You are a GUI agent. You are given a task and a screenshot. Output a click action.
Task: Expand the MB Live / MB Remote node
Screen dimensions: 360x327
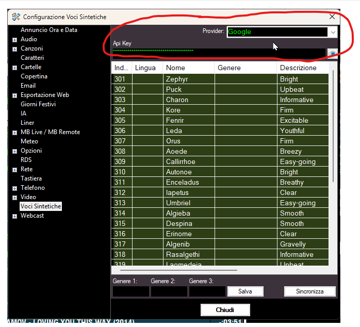point(14,133)
